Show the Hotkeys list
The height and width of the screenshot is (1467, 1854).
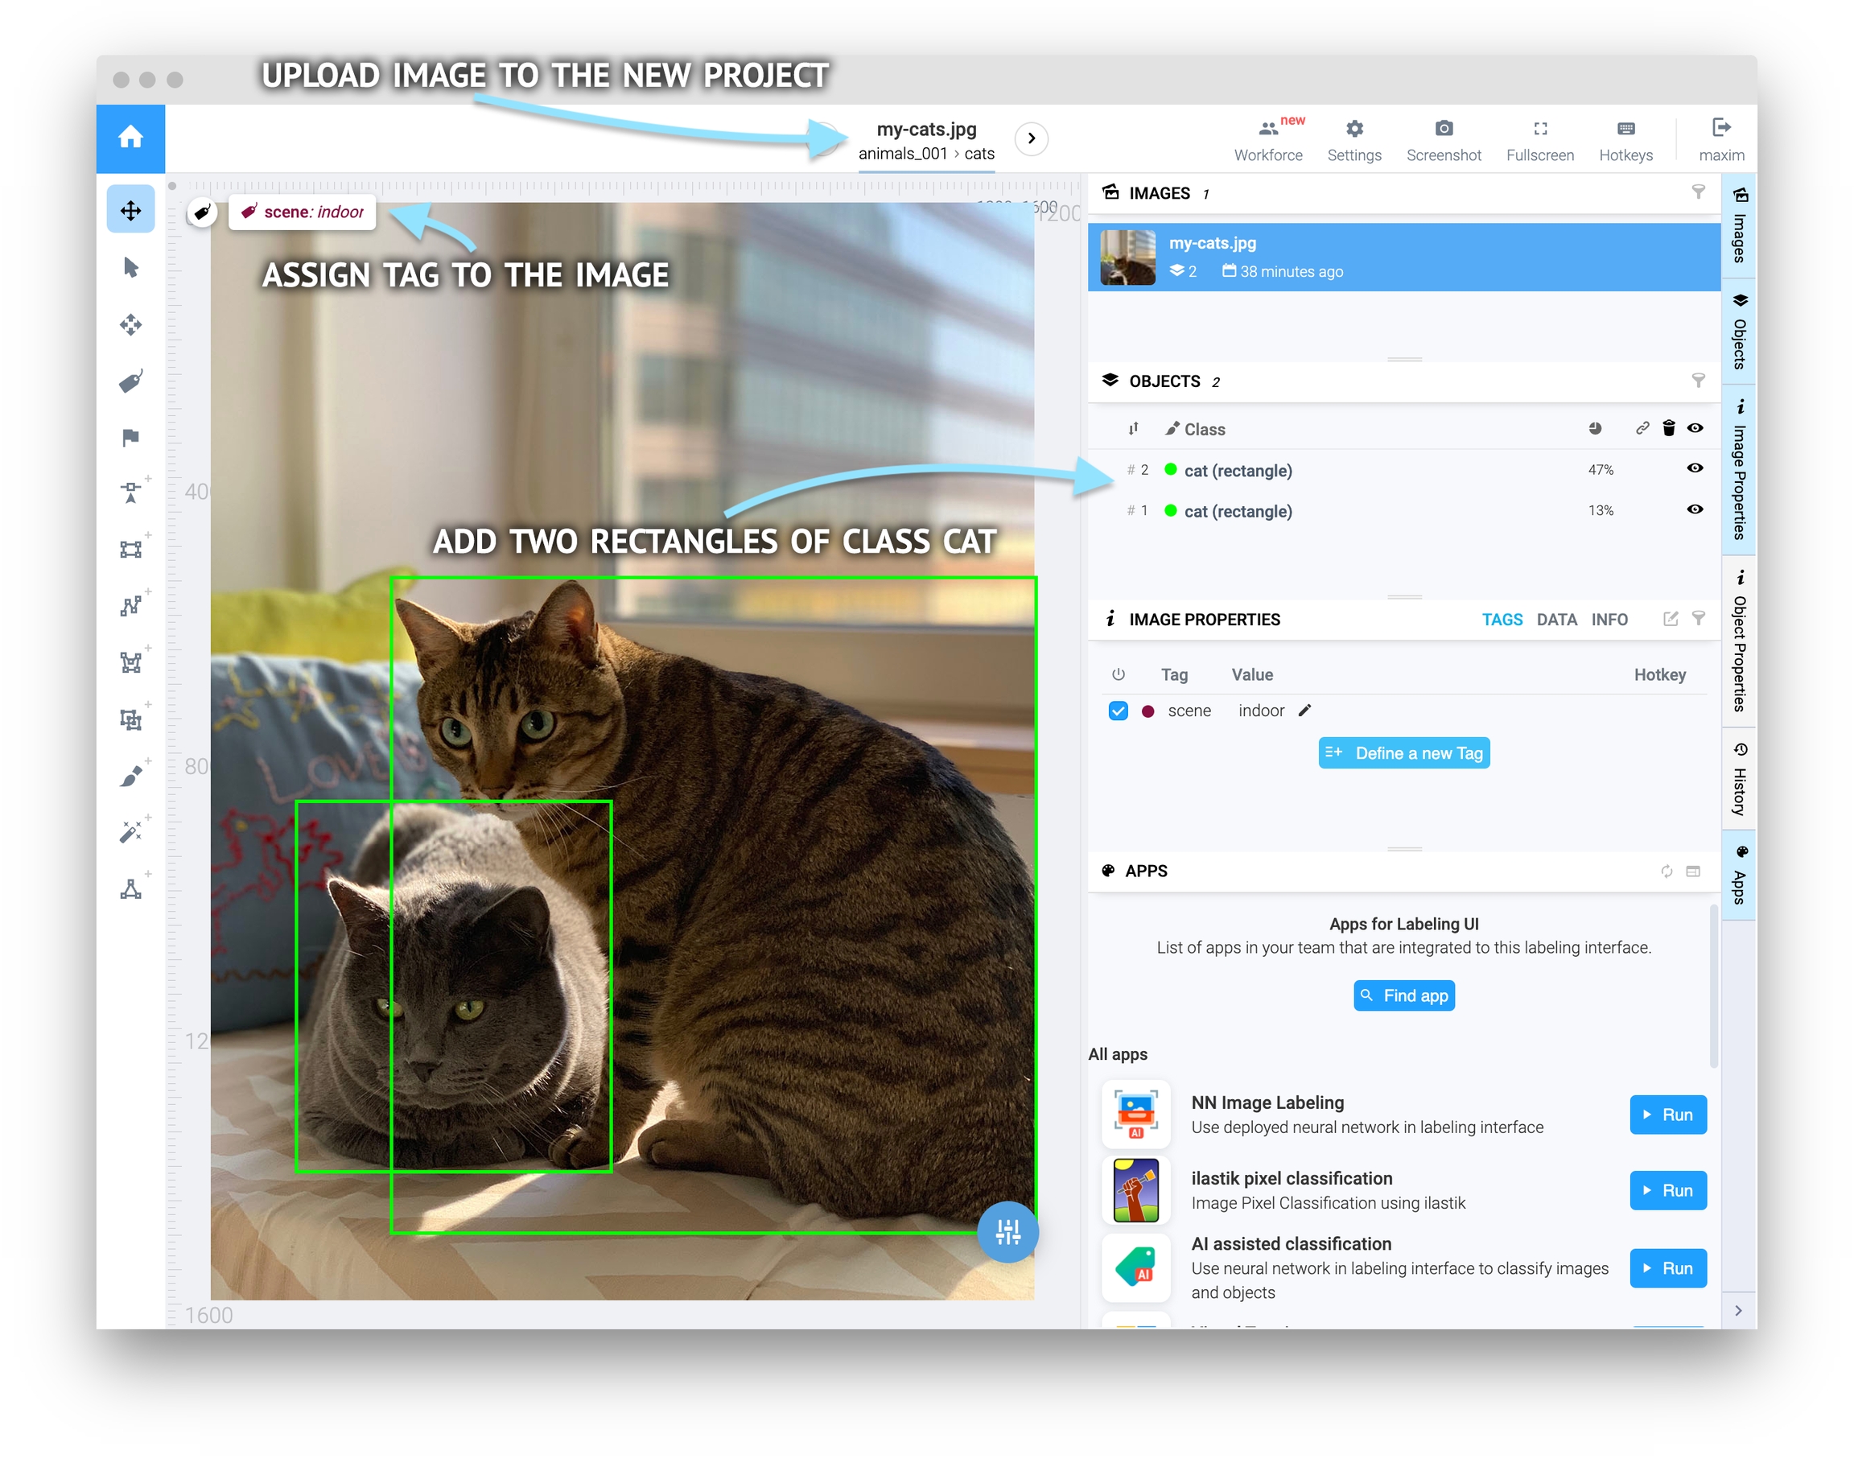click(1625, 139)
